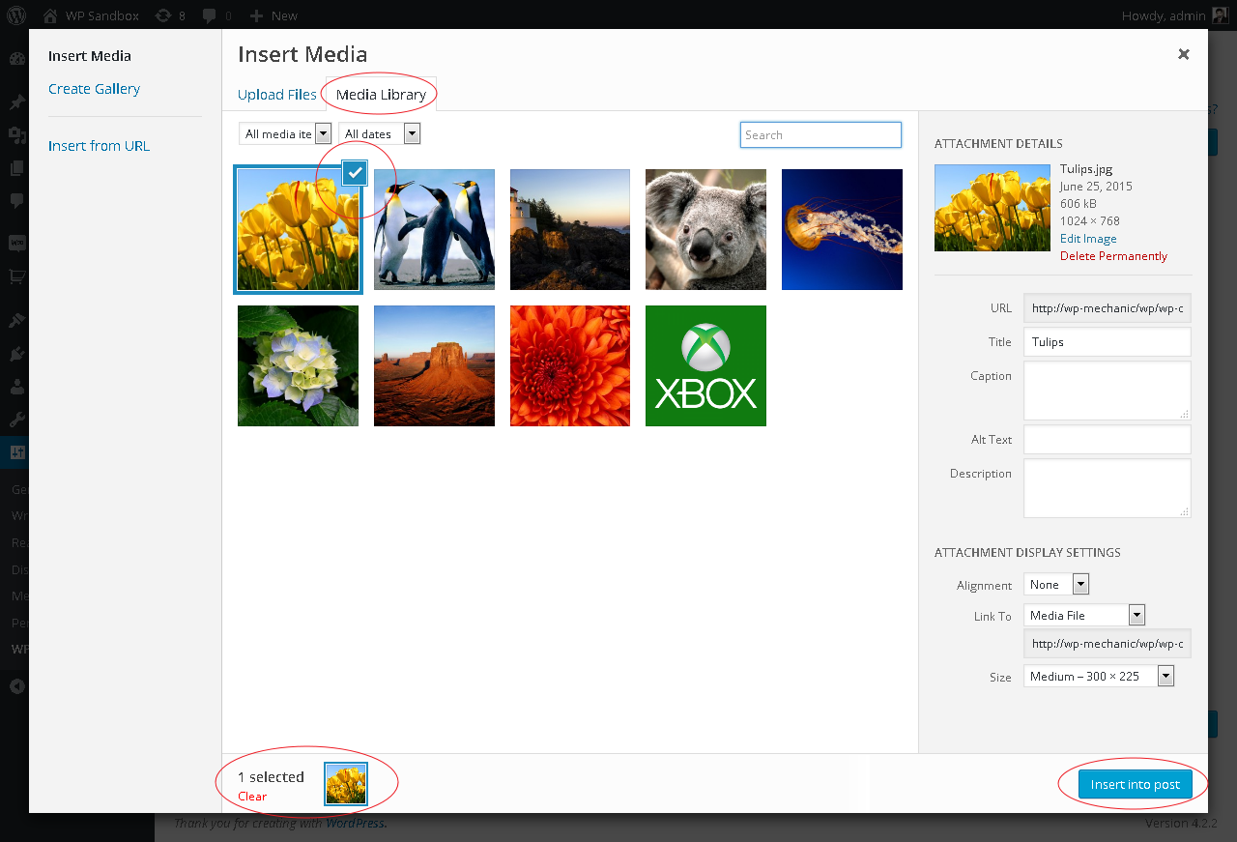Open Create Gallery
The image size is (1237, 842).
click(x=94, y=89)
